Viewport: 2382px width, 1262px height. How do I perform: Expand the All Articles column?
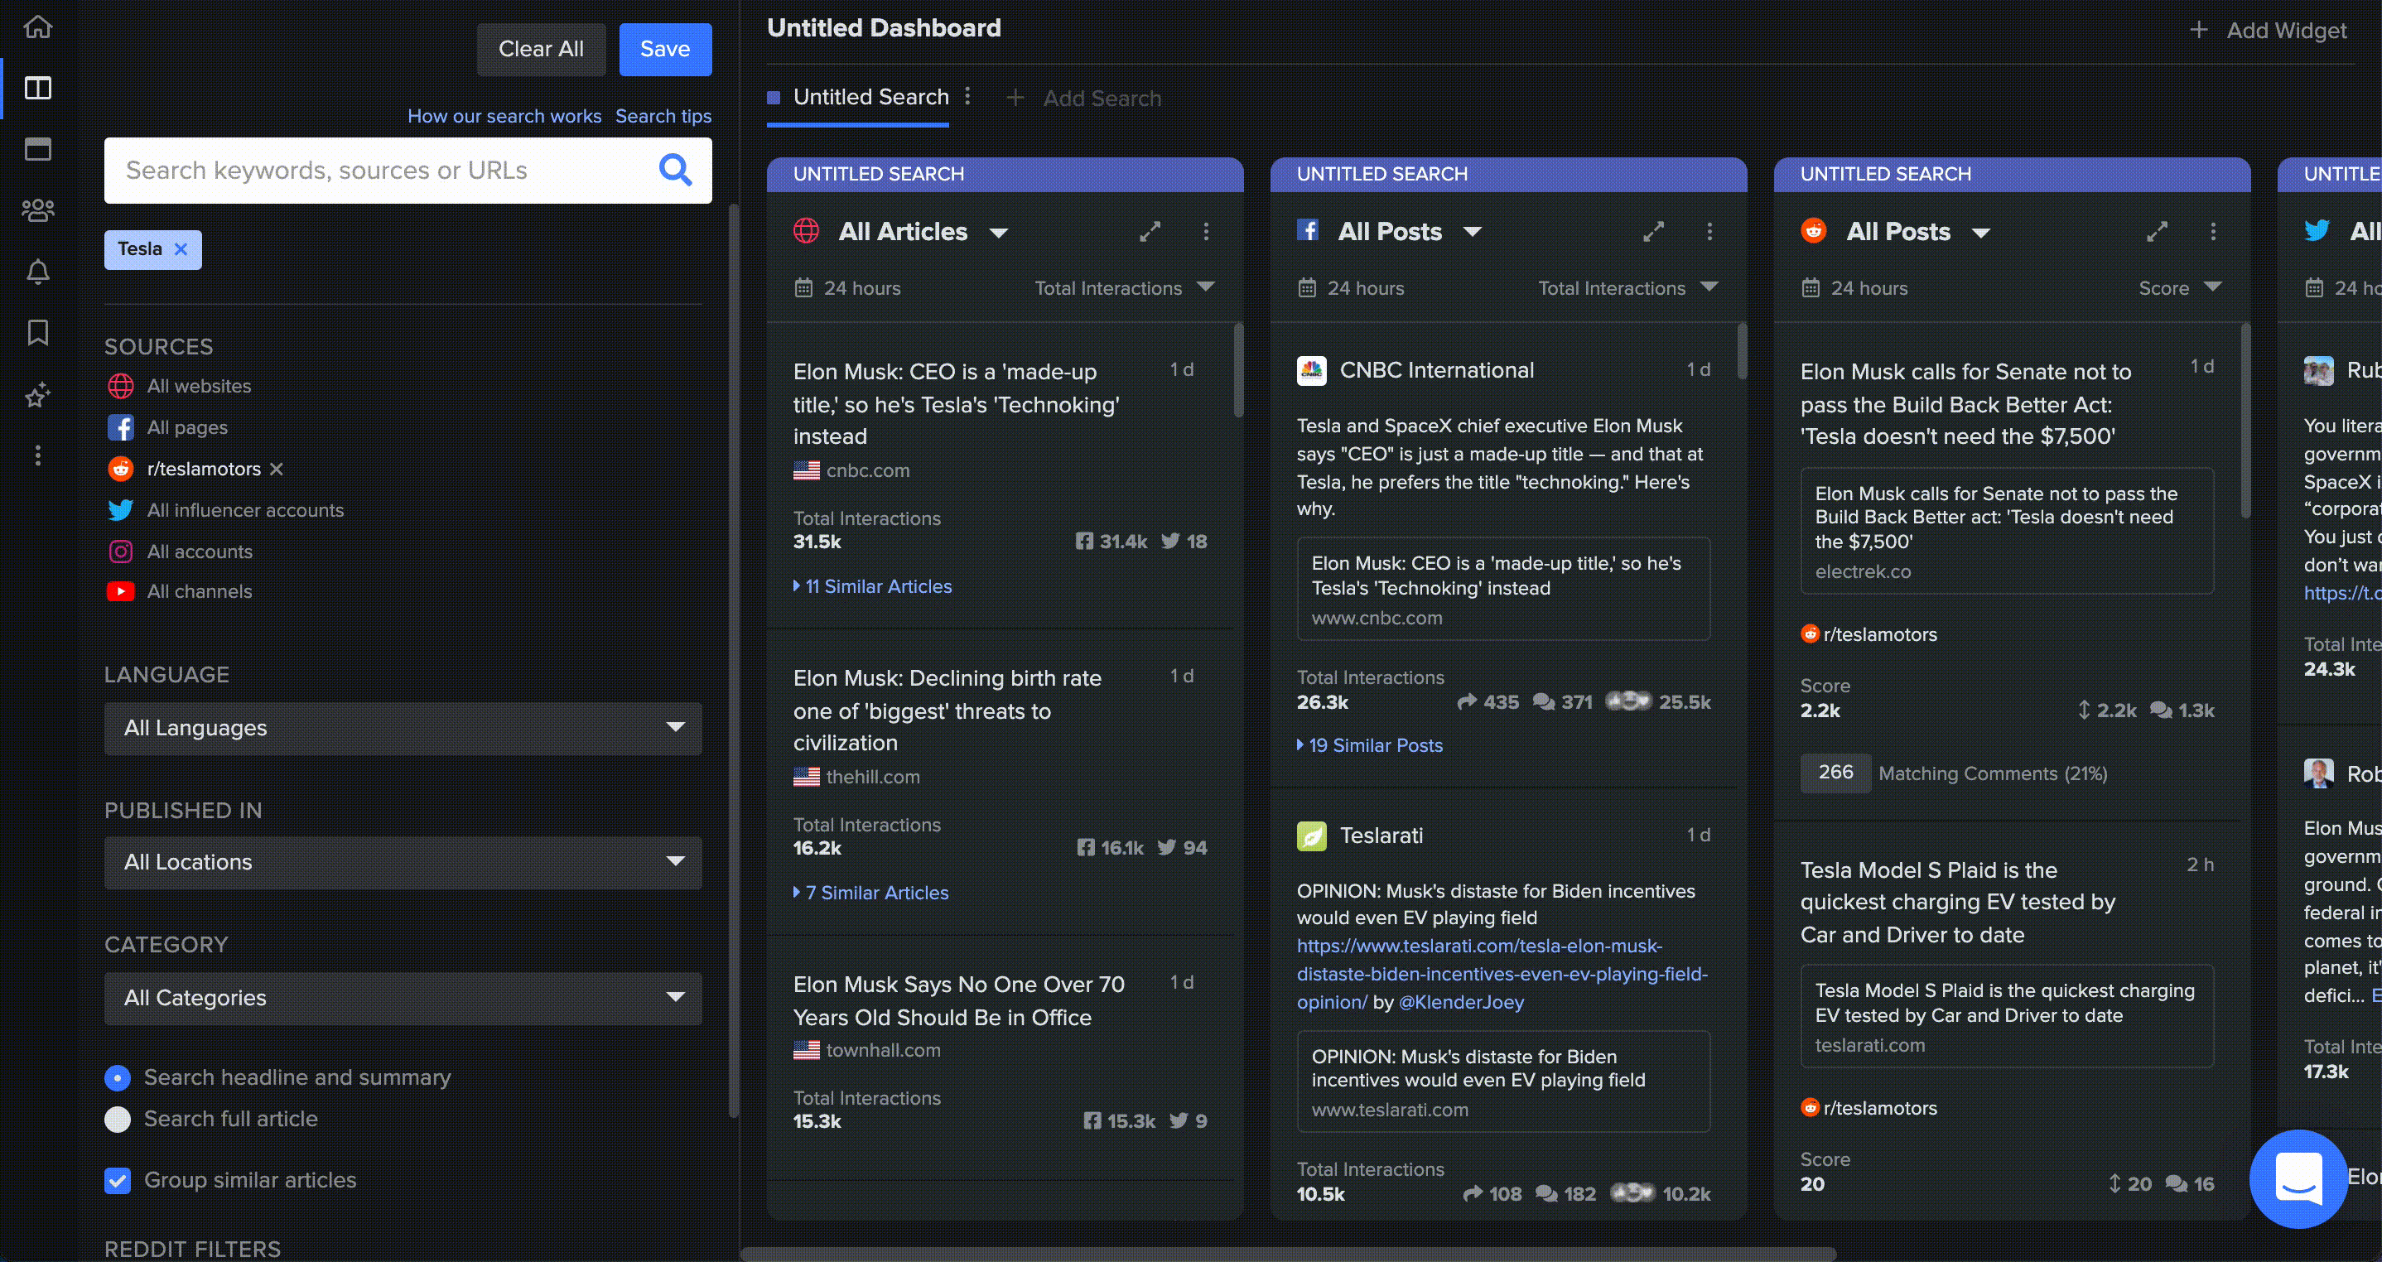[x=1150, y=231]
